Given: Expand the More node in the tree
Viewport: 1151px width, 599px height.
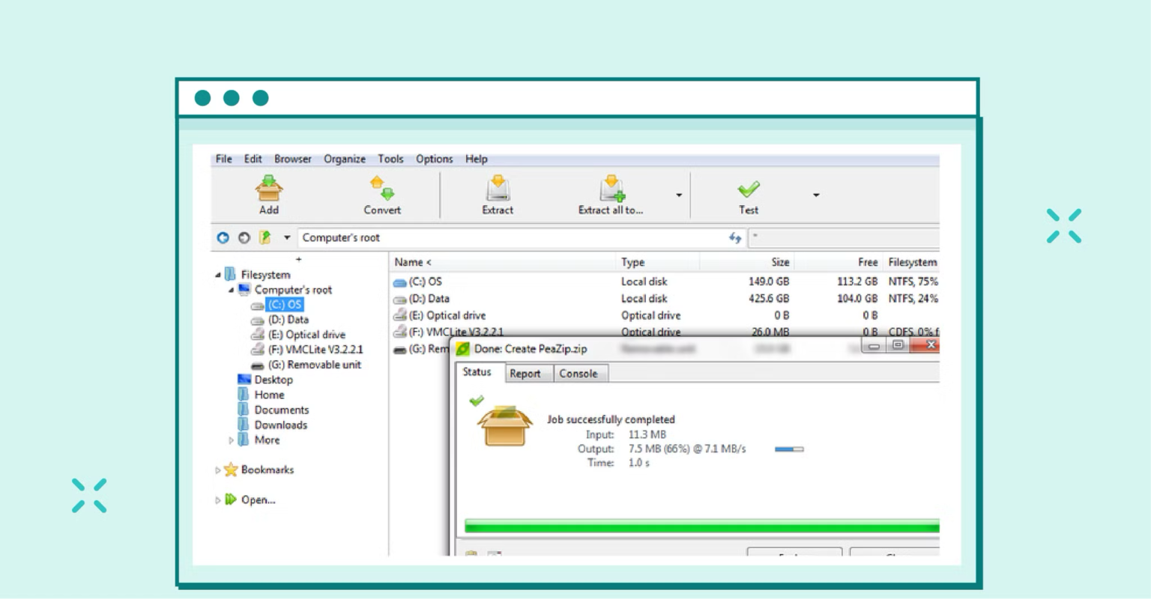Looking at the screenshot, I should (231, 440).
